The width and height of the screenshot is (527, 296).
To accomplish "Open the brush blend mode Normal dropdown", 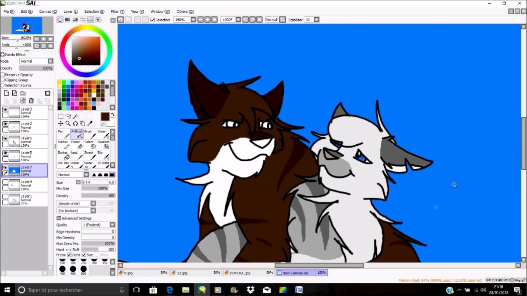I will click(73, 175).
